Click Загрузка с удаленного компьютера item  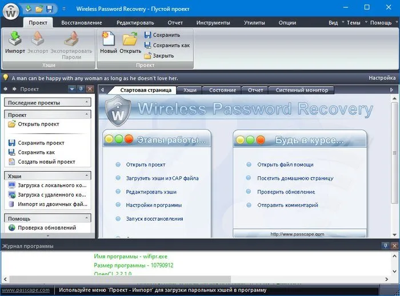[x=47, y=194]
